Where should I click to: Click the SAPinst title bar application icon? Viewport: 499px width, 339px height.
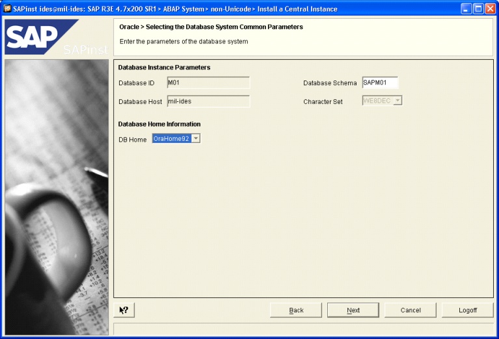[7, 8]
